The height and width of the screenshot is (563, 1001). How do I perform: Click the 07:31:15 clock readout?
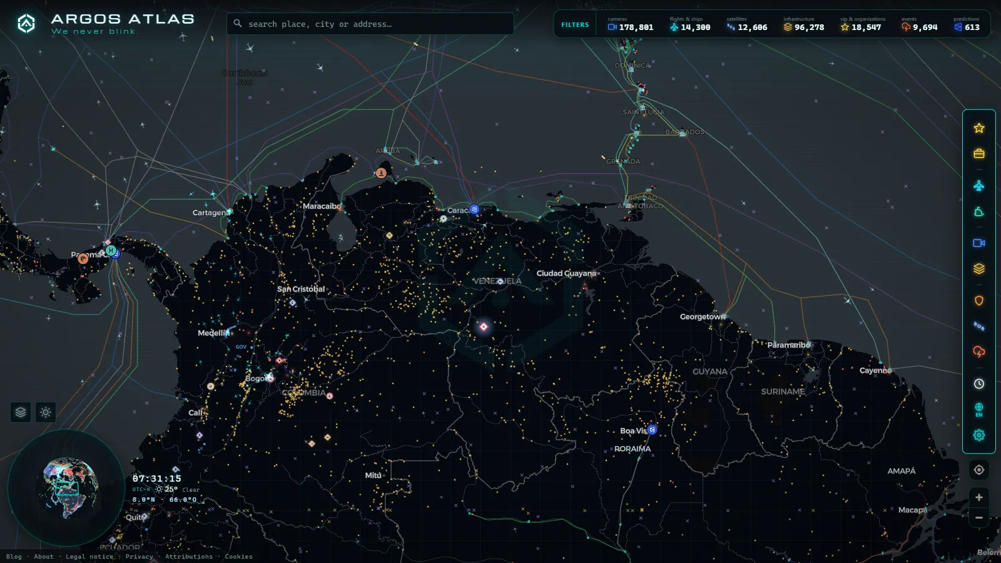click(156, 478)
